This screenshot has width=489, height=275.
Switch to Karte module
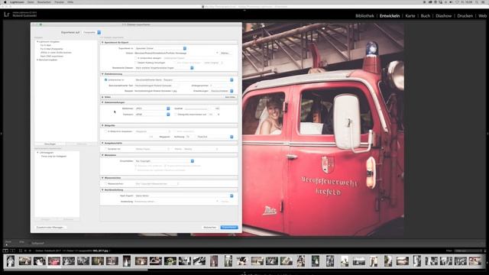click(x=410, y=15)
